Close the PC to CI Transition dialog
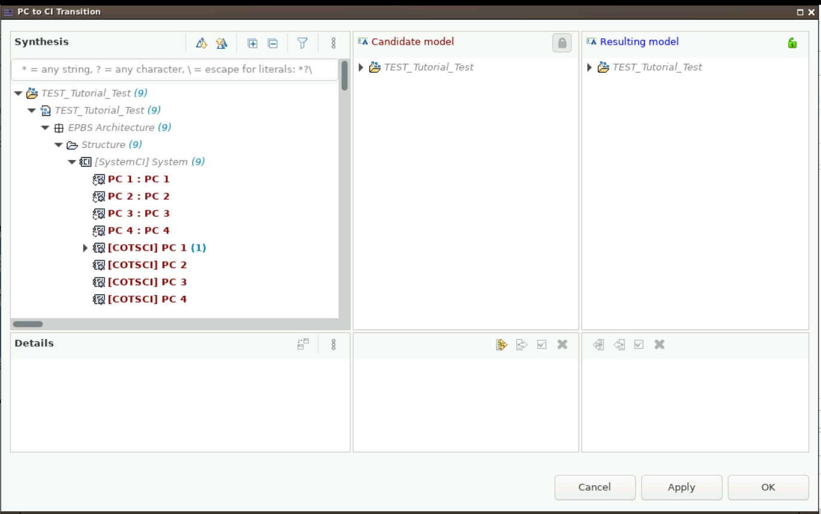The width and height of the screenshot is (821, 514). (811, 12)
